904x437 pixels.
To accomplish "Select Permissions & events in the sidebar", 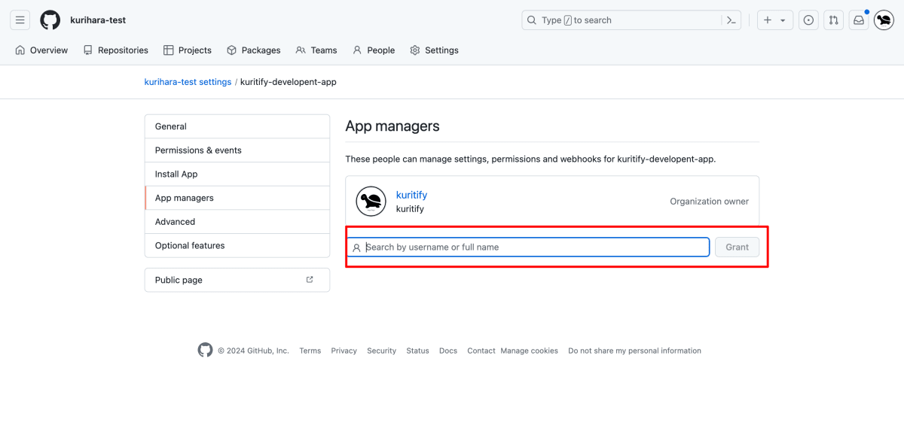I will pyautogui.click(x=237, y=150).
